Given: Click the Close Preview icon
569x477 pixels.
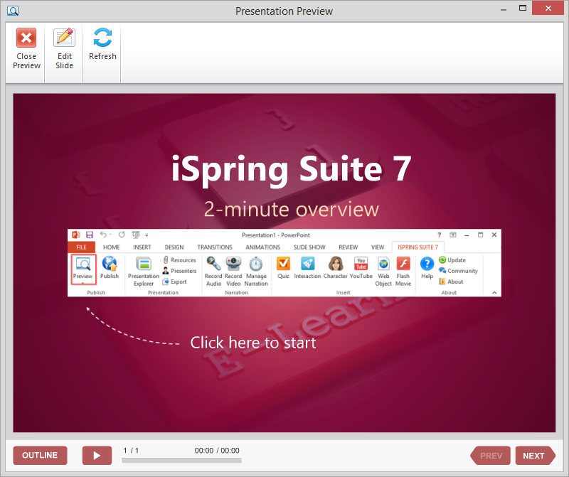Looking at the screenshot, I should 26,38.
